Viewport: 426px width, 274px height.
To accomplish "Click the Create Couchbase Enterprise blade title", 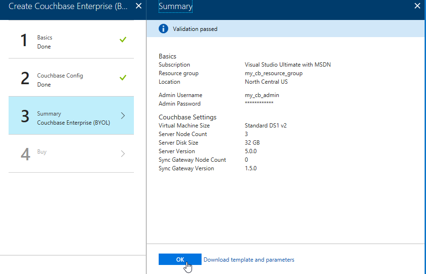I will click(x=68, y=6).
